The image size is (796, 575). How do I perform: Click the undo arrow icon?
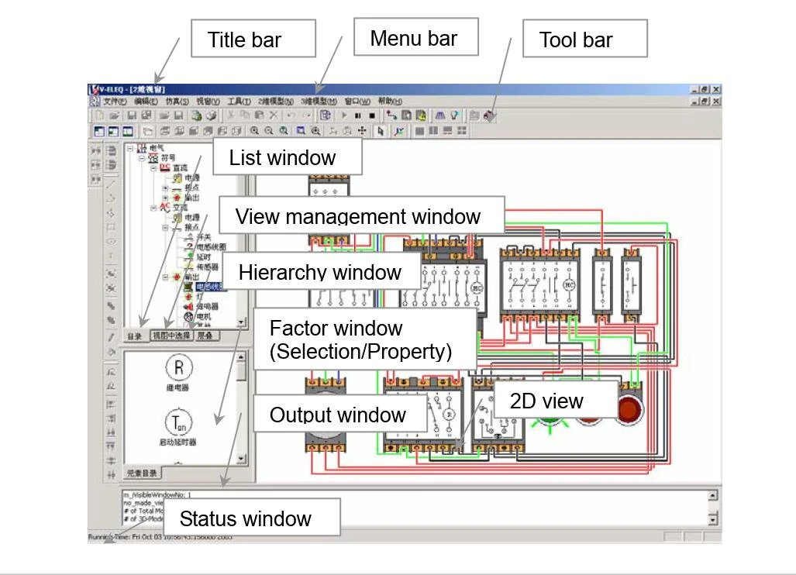click(290, 115)
